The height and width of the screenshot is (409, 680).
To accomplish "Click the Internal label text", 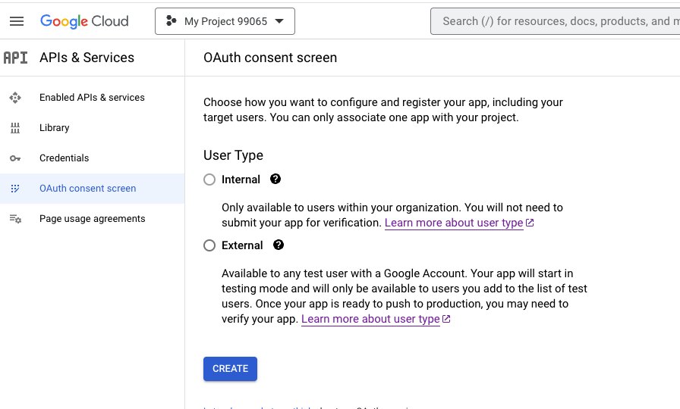I will 241,180.
